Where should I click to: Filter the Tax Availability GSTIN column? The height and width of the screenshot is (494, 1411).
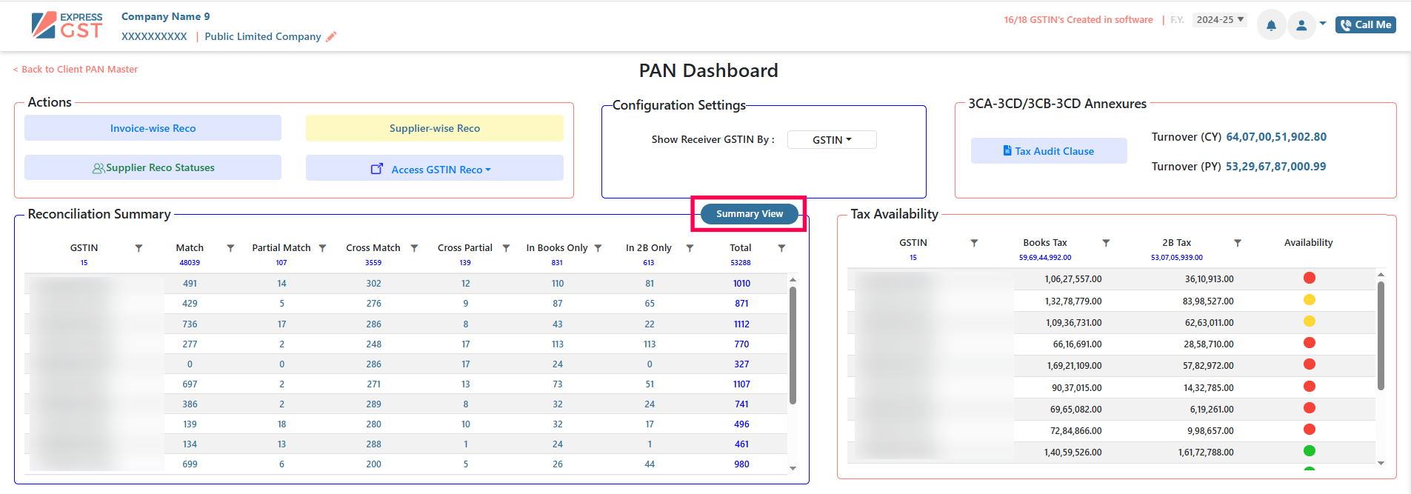[974, 243]
